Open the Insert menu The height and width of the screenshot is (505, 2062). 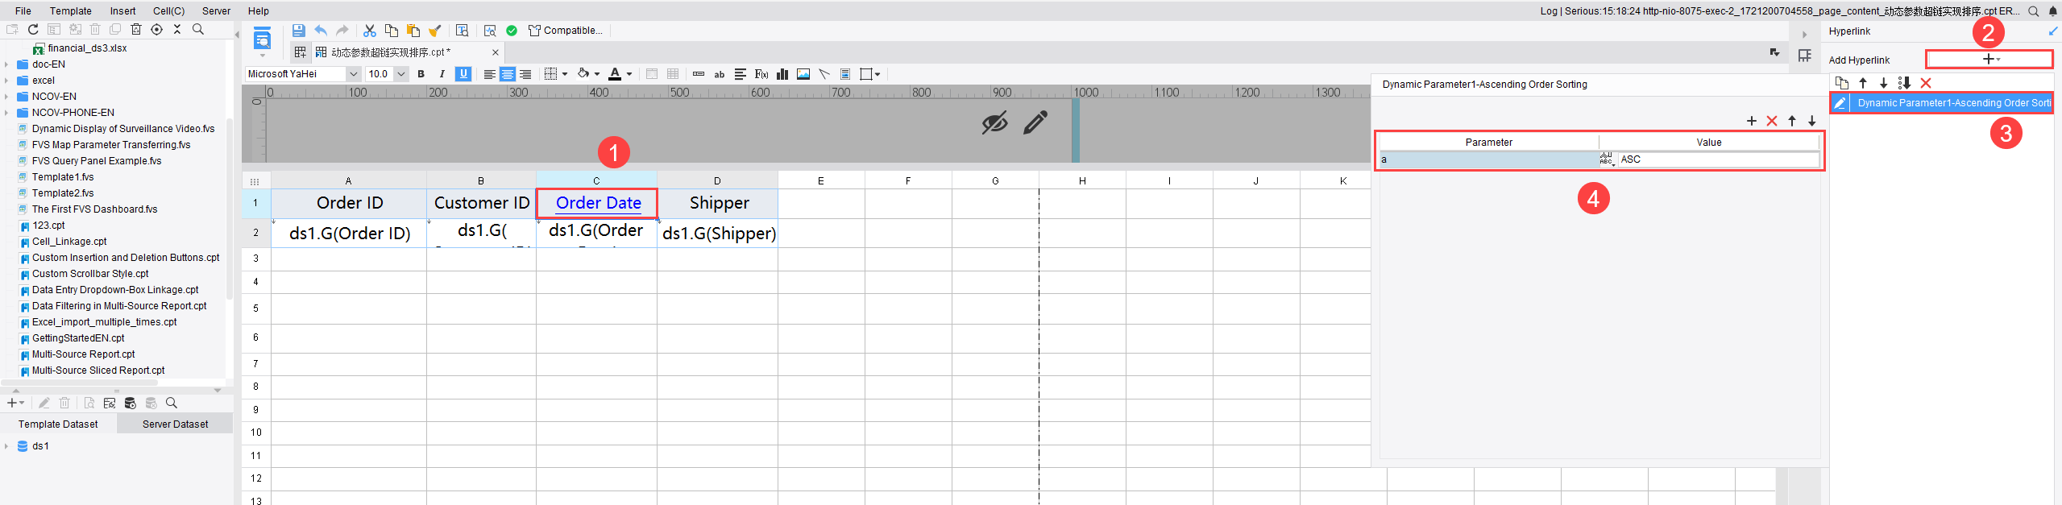[123, 11]
